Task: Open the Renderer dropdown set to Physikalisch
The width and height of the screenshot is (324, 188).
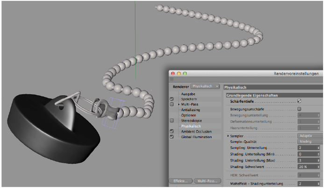Action: click(x=205, y=86)
